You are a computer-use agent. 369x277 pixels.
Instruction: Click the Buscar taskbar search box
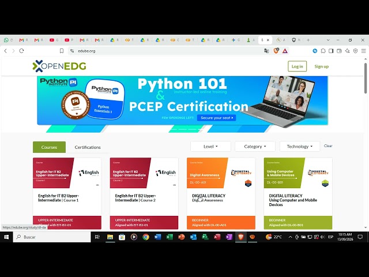click(x=52, y=237)
